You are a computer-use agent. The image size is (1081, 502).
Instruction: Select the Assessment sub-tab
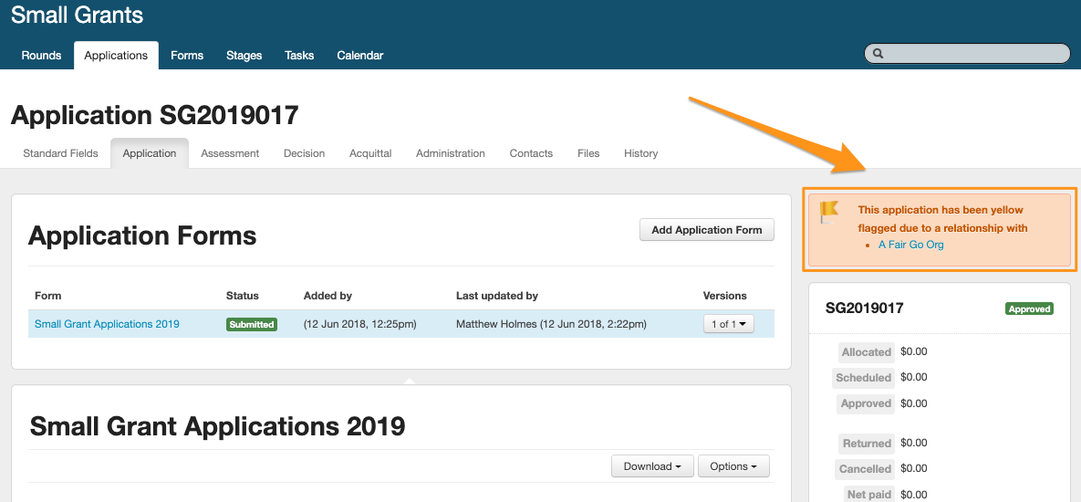coord(230,153)
